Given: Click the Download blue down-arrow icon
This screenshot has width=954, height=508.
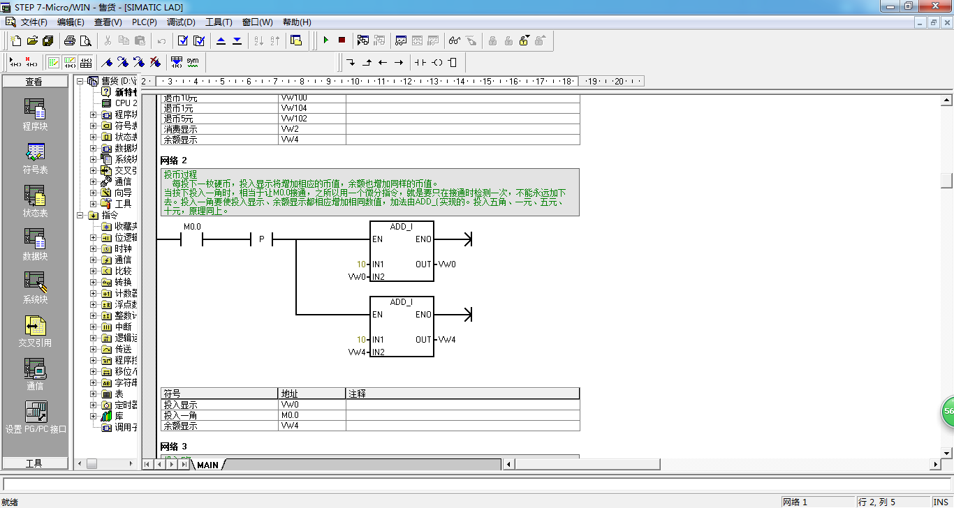Looking at the screenshot, I should [237, 40].
